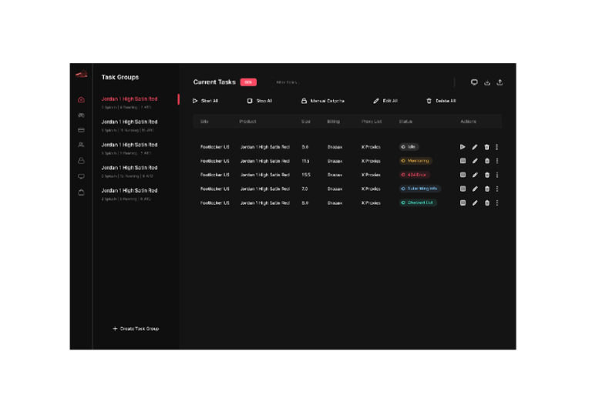Click the lock icon in the sidebar
The height and width of the screenshot is (418, 592).
(x=81, y=161)
